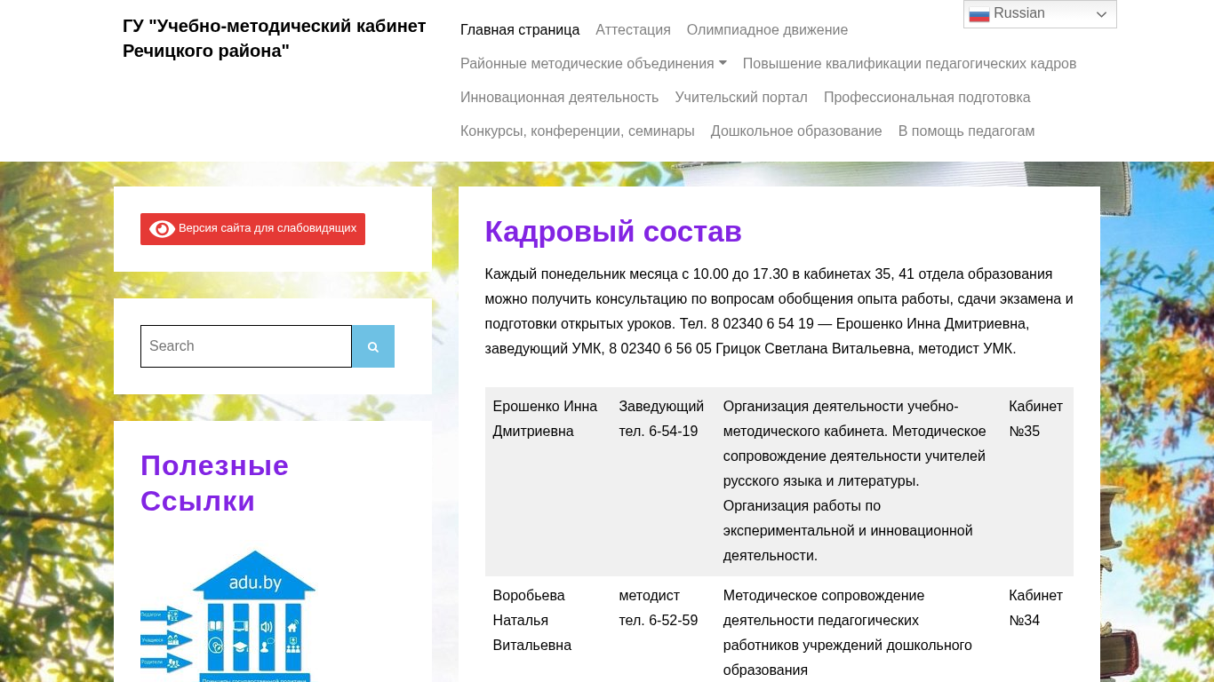Open Дошкольное образование page
The image size is (1214, 682).
[x=796, y=131]
